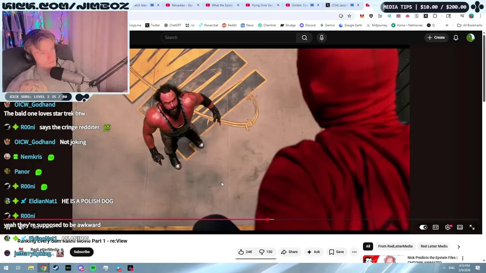Open options for Nick Predicts the Epstein Files
The image size is (486, 273).
462,258
